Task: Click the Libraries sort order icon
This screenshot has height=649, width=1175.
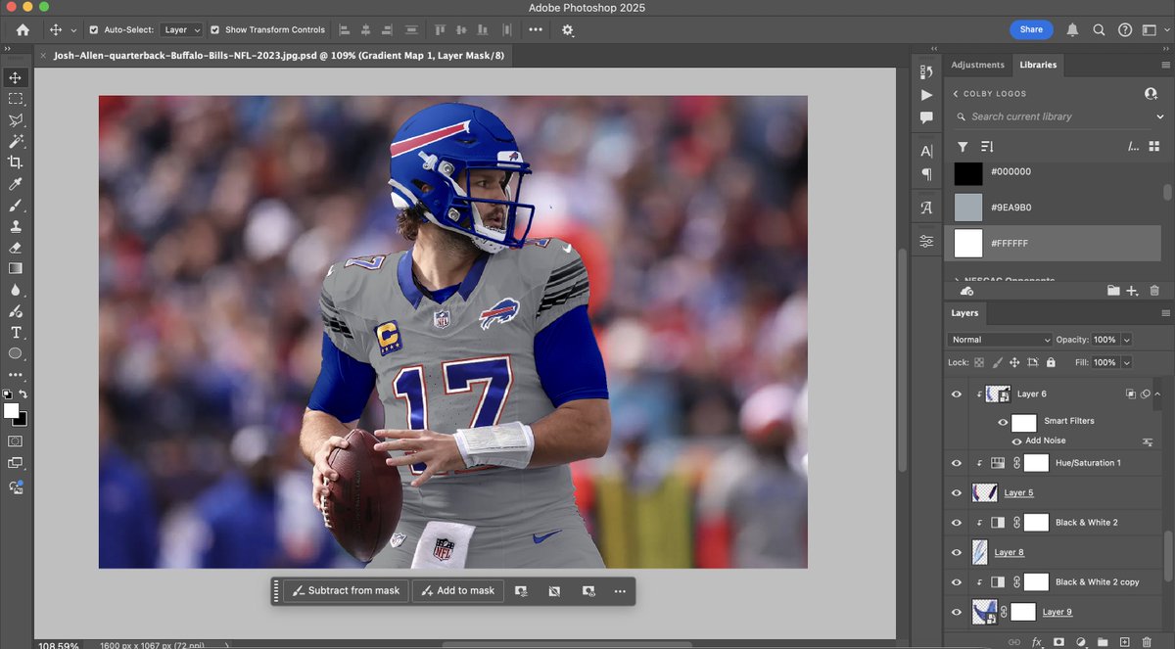Action: tap(987, 147)
